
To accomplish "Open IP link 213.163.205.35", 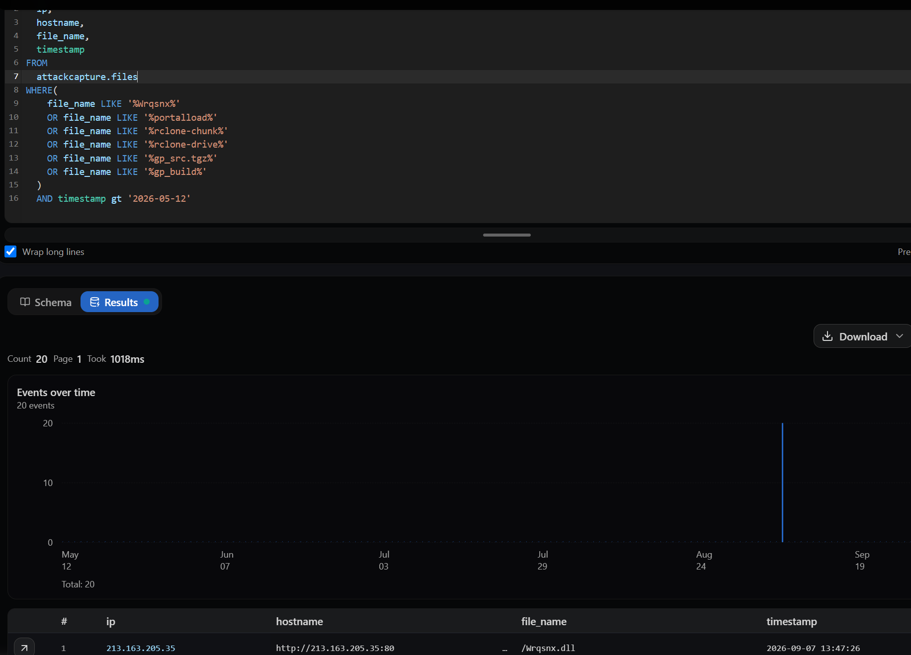I will (x=141, y=648).
